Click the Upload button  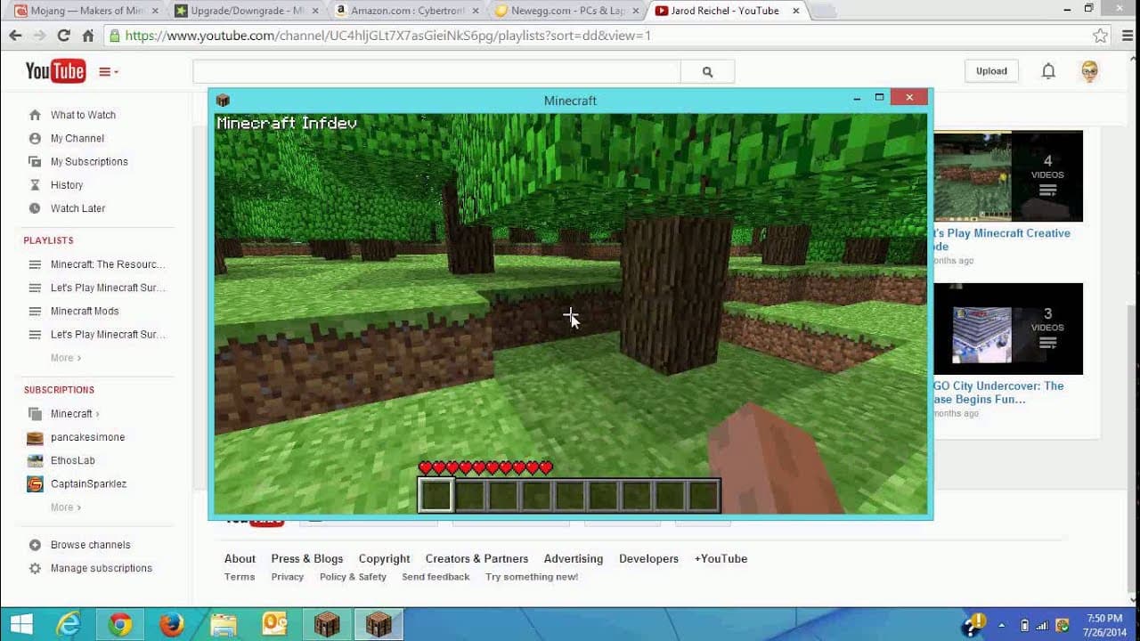click(x=991, y=71)
